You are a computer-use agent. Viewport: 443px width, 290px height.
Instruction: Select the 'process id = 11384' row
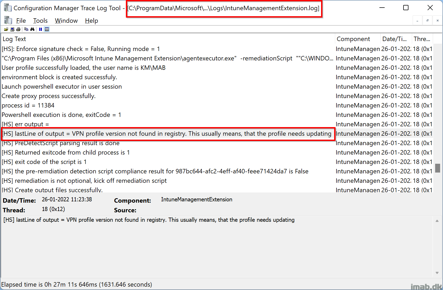[x=217, y=105]
